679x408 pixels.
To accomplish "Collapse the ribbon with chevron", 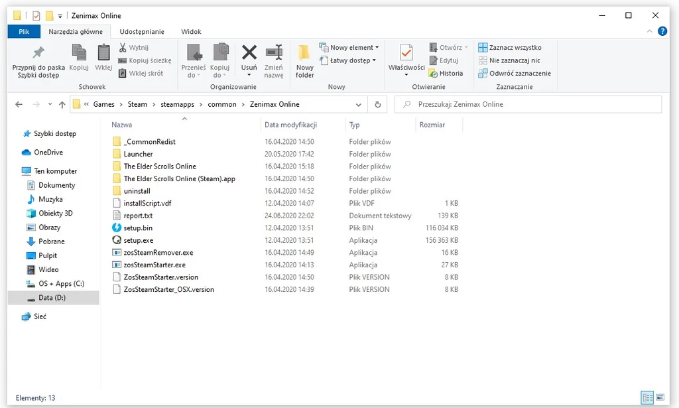I will (649, 31).
